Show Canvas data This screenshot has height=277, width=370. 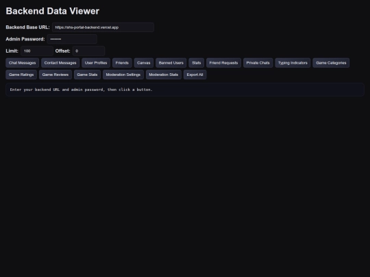click(x=144, y=63)
